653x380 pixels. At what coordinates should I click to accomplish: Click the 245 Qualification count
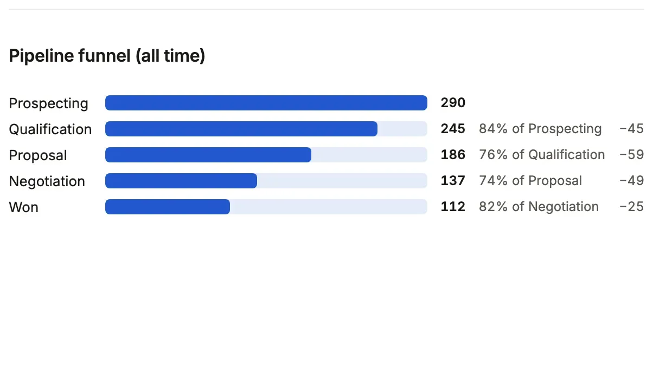click(453, 129)
